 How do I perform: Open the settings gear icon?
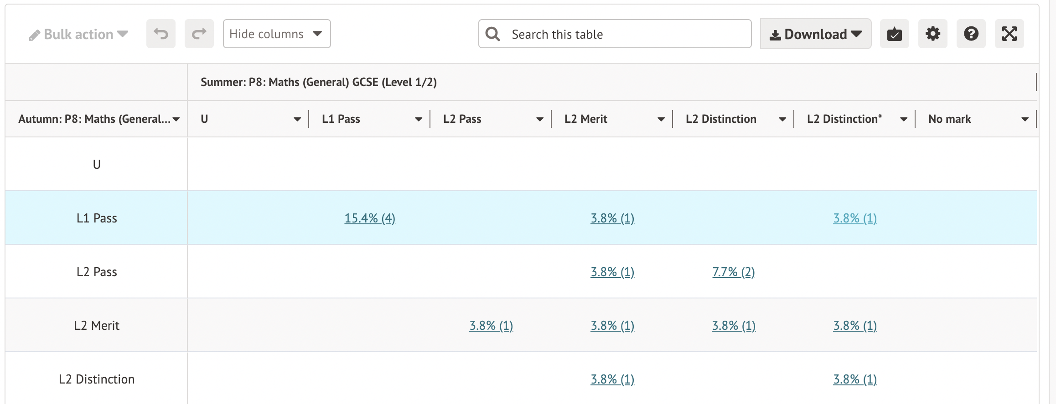[932, 34]
